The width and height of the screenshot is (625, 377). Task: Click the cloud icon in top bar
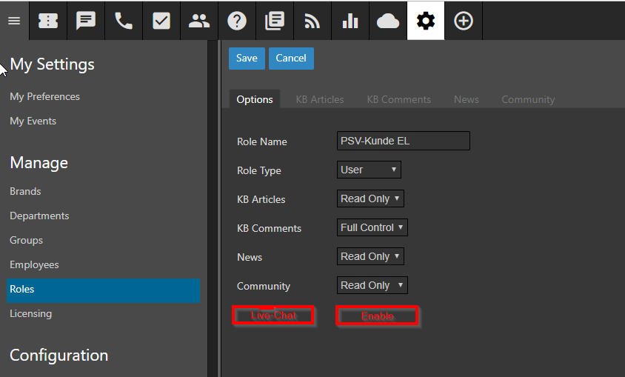pos(388,21)
